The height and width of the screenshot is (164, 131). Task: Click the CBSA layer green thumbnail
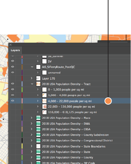pos(38,129)
